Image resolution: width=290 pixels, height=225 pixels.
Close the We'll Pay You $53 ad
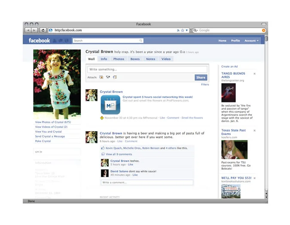coord(254,178)
